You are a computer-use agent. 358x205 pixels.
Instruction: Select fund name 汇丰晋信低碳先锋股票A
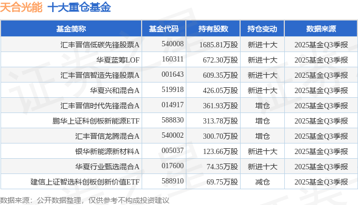point(100,45)
